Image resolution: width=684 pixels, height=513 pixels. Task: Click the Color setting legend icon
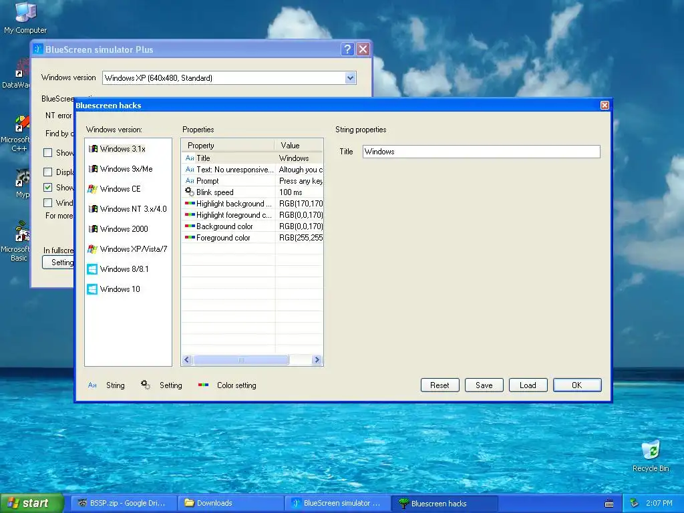(203, 385)
